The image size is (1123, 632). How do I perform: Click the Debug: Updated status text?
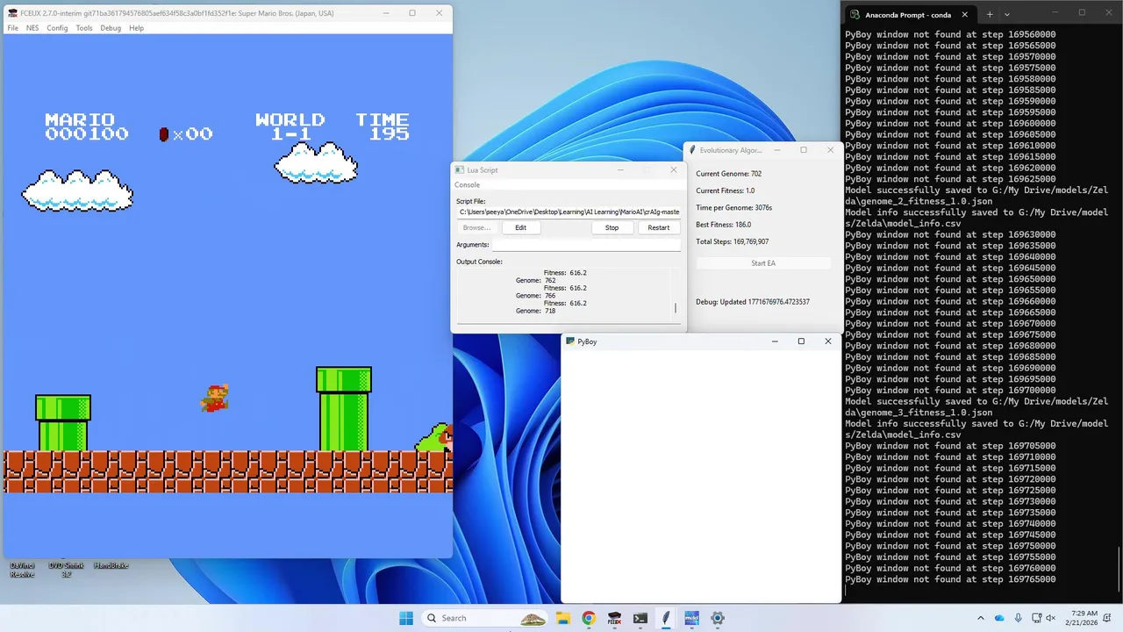753,302
